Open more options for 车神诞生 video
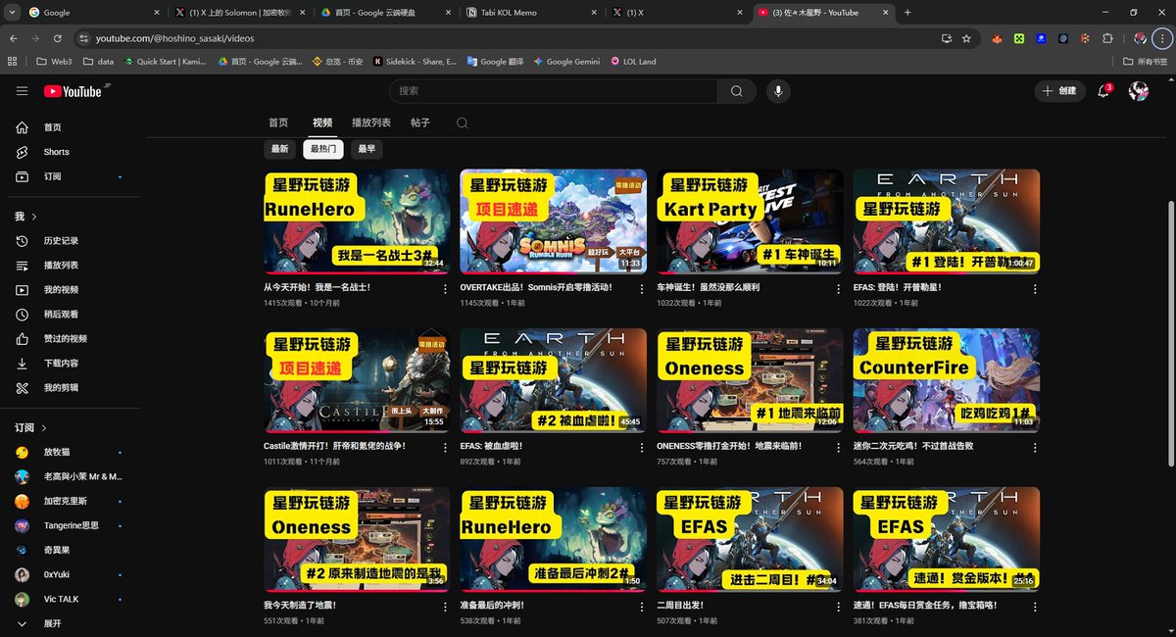Image resolution: width=1176 pixels, height=637 pixels. [838, 289]
